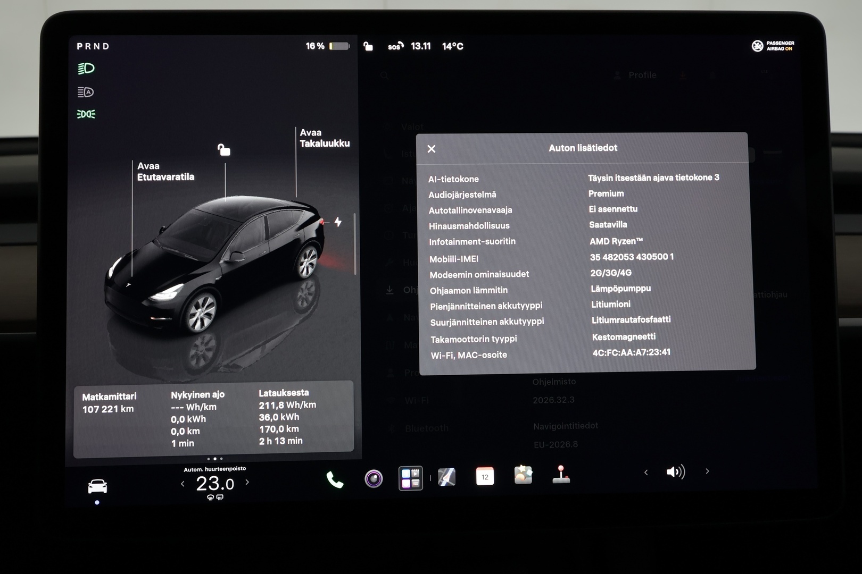The image size is (862, 574).
Task: Open the charge port lightning icon
Action: tap(338, 222)
